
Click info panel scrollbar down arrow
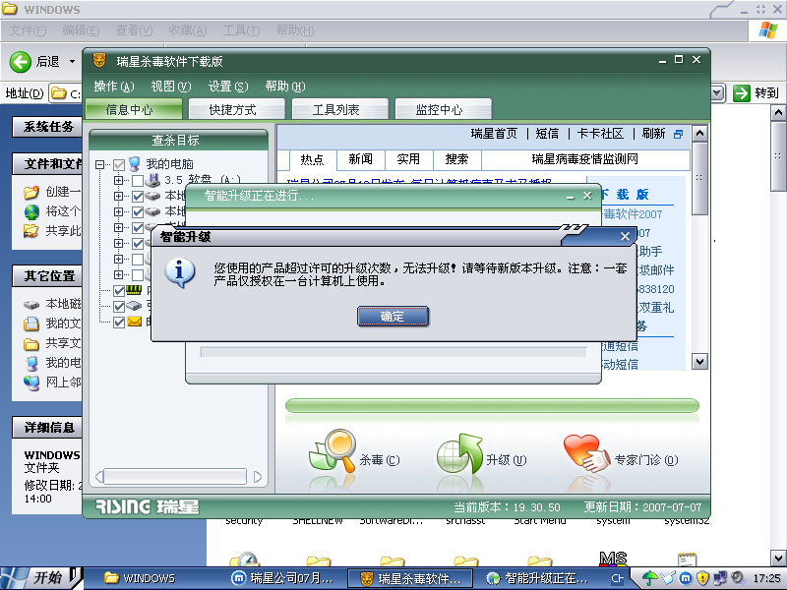coord(699,362)
